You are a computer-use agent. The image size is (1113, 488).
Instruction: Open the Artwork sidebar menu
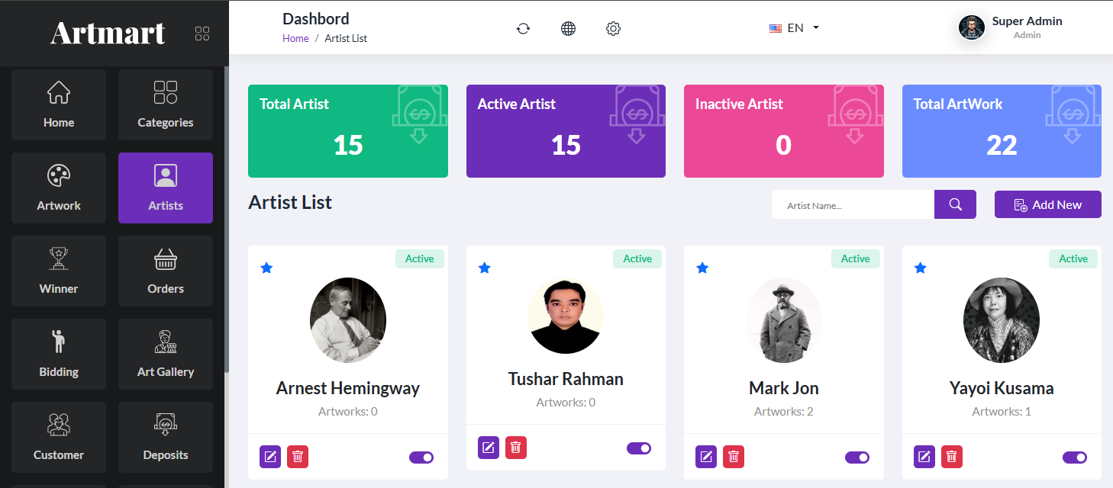point(59,188)
